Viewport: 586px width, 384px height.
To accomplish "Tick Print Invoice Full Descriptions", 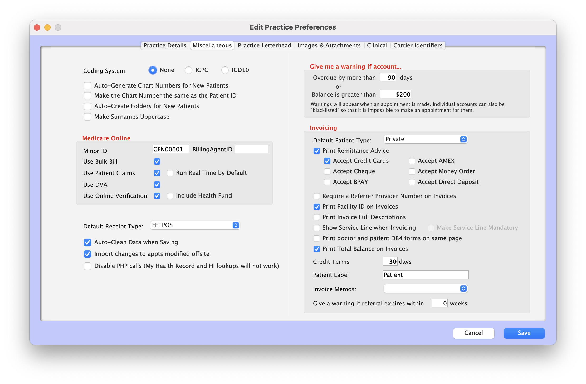I will coord(317,217).
